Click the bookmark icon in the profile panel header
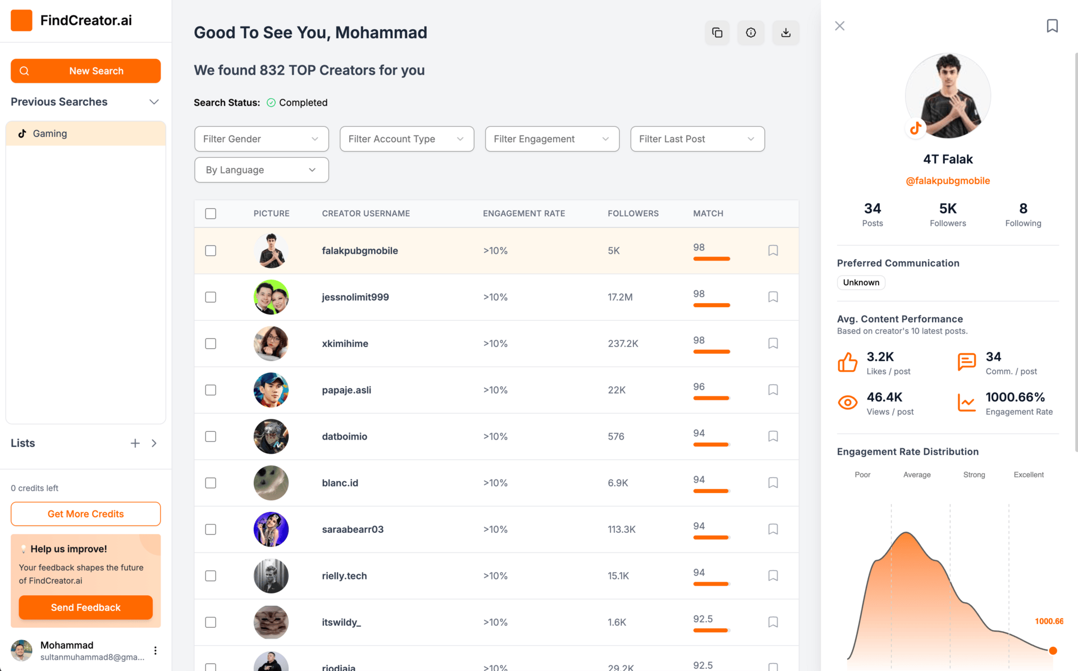 1052,25
